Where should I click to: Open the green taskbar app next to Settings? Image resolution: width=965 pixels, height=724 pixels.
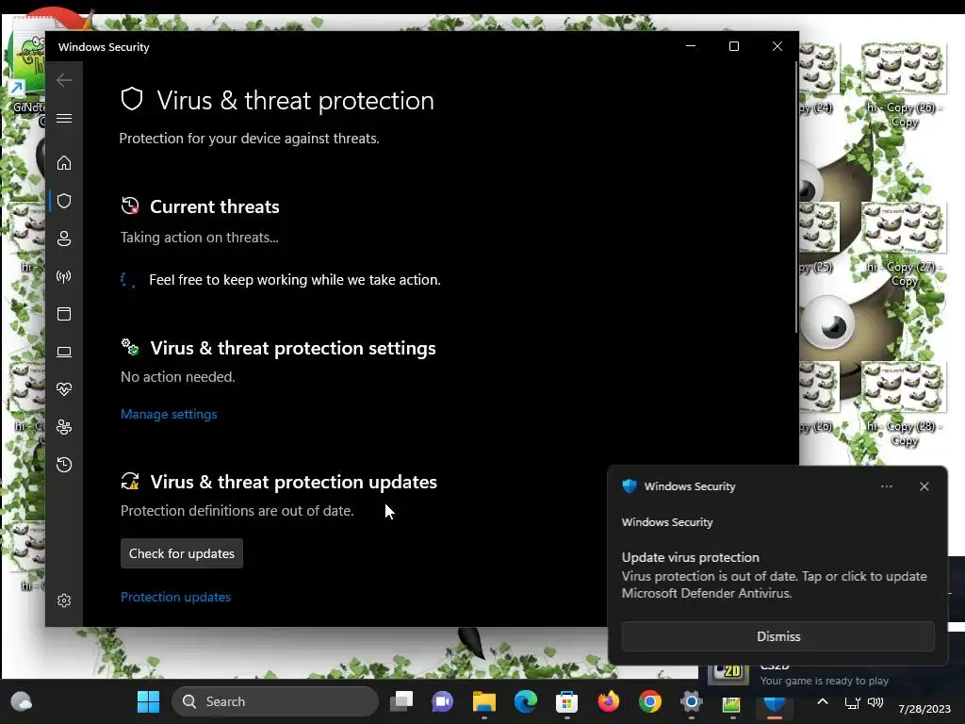point(731,703)
